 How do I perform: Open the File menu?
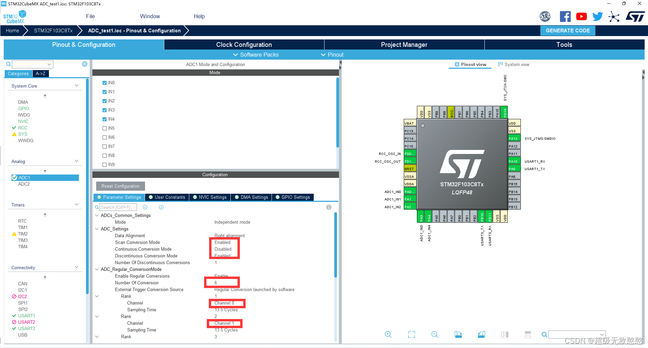90,16
